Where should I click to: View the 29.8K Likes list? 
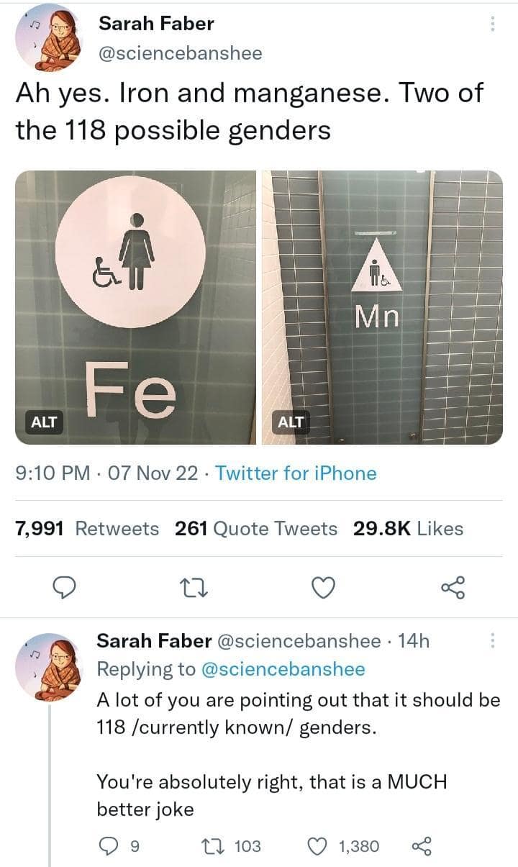click(408, 529)
